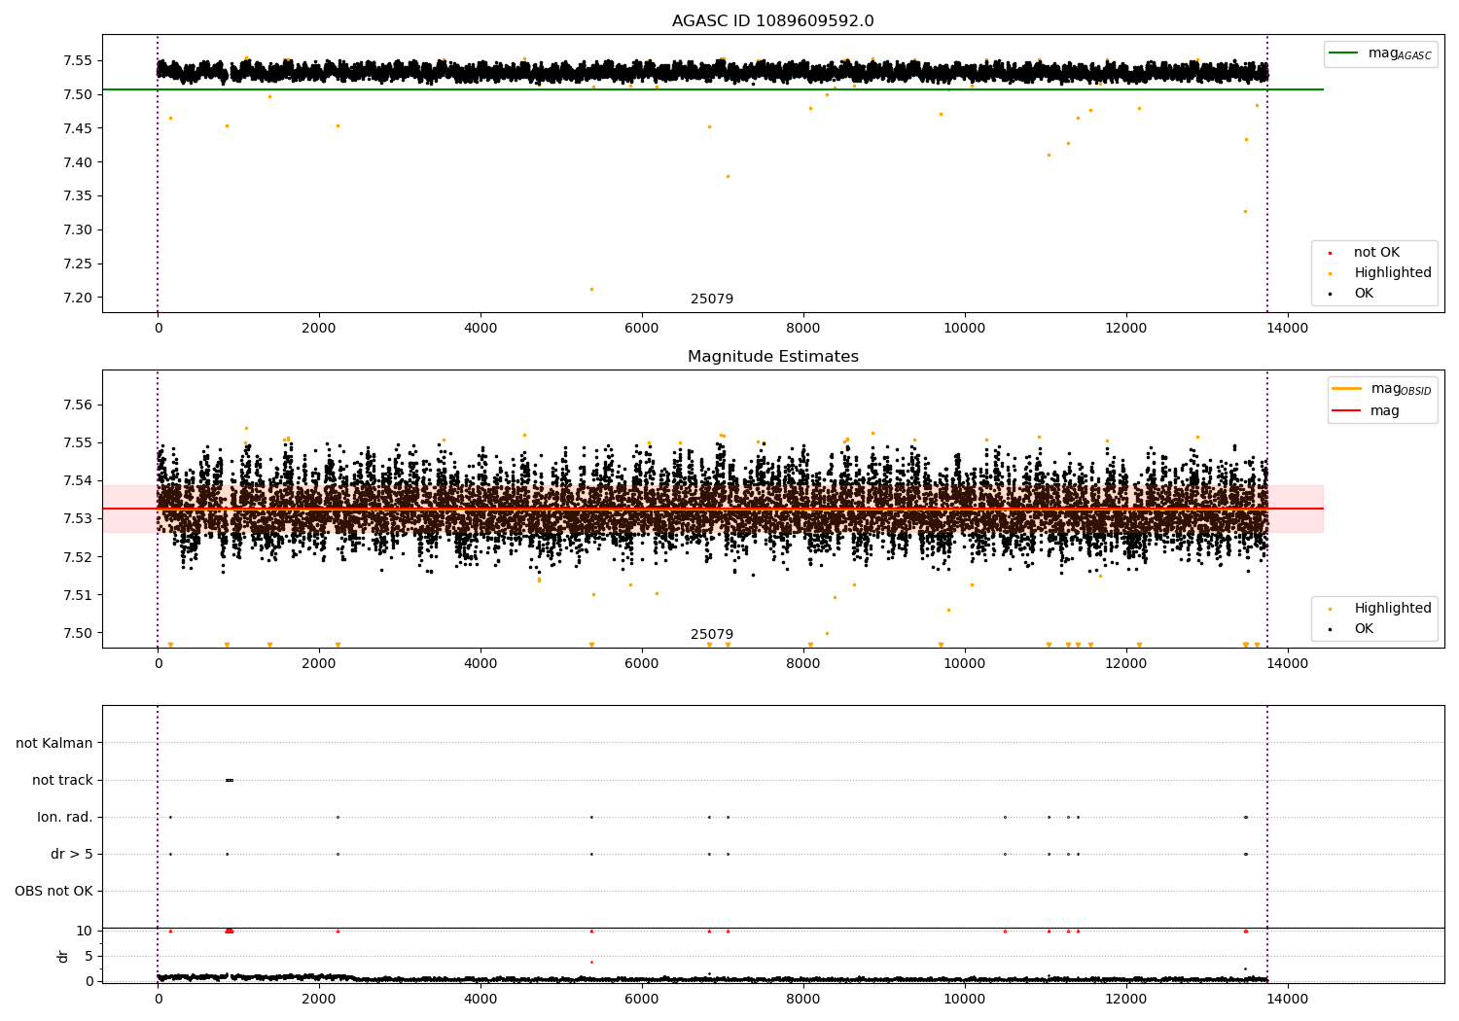Click the "dr > 5" axis label
1459x1021 pixels.
coord(72,854)
